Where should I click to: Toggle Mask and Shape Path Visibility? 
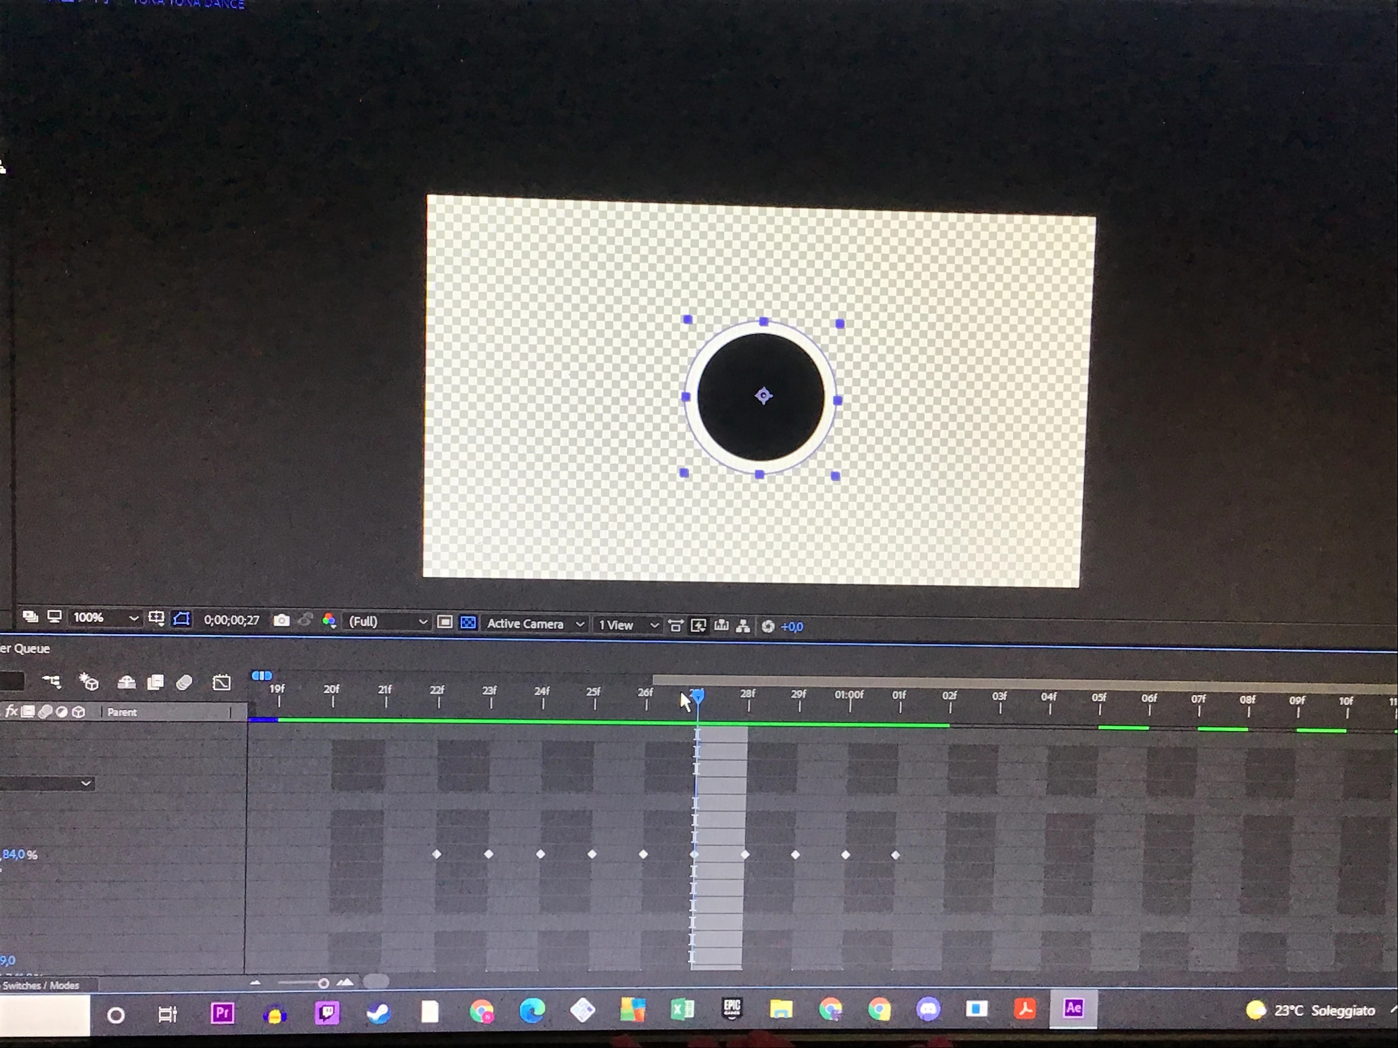point(182,619)
